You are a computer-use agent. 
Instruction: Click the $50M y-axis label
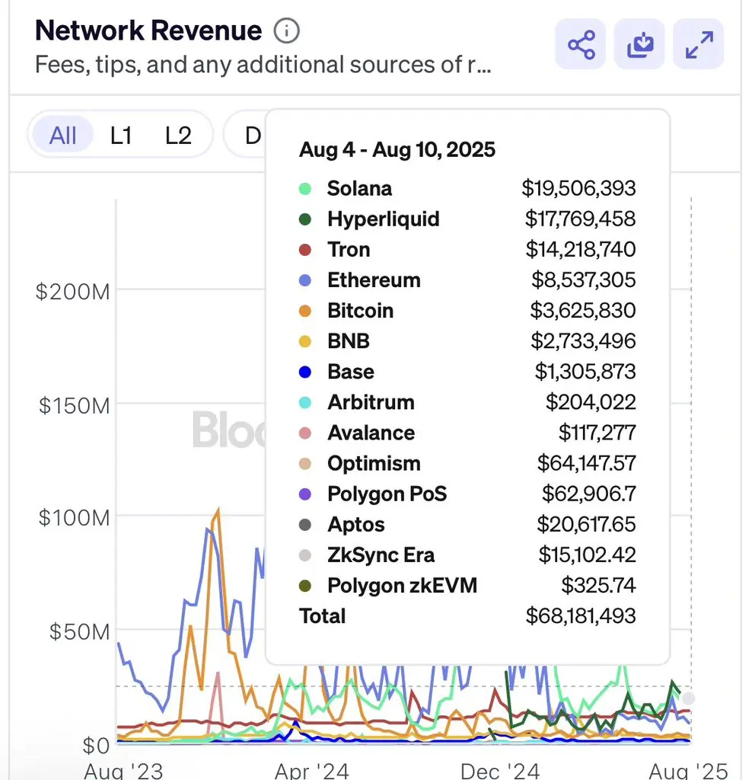[79, 632]
